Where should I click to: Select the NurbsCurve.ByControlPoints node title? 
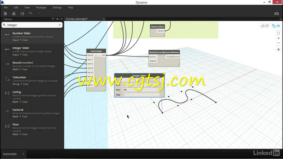click(x=164, y=52)
